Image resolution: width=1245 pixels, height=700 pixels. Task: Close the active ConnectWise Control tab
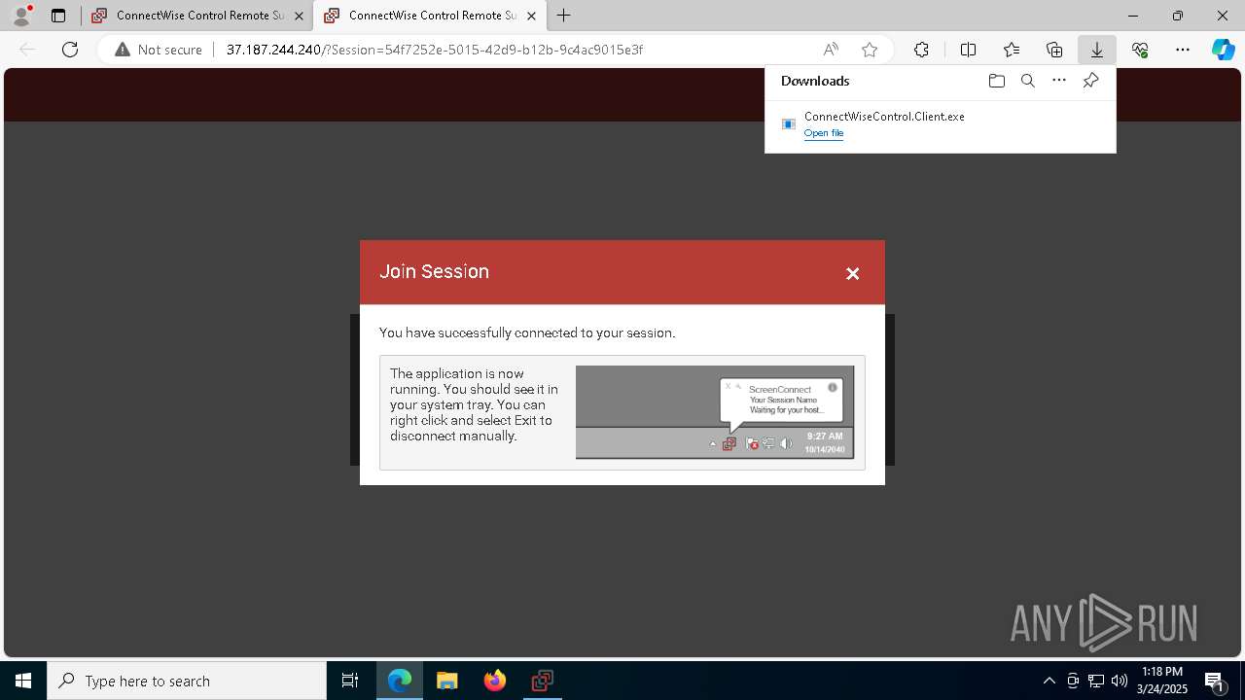coord(531,16)
